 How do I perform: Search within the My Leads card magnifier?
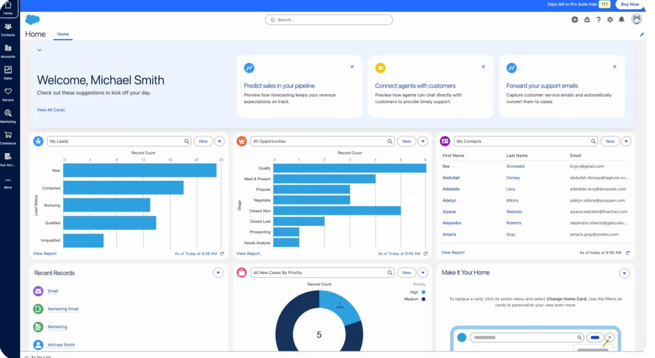(186, 141)
